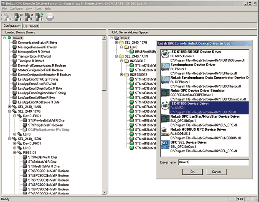
Task: Click the gray stop toolbar icon
Action: 50,17
